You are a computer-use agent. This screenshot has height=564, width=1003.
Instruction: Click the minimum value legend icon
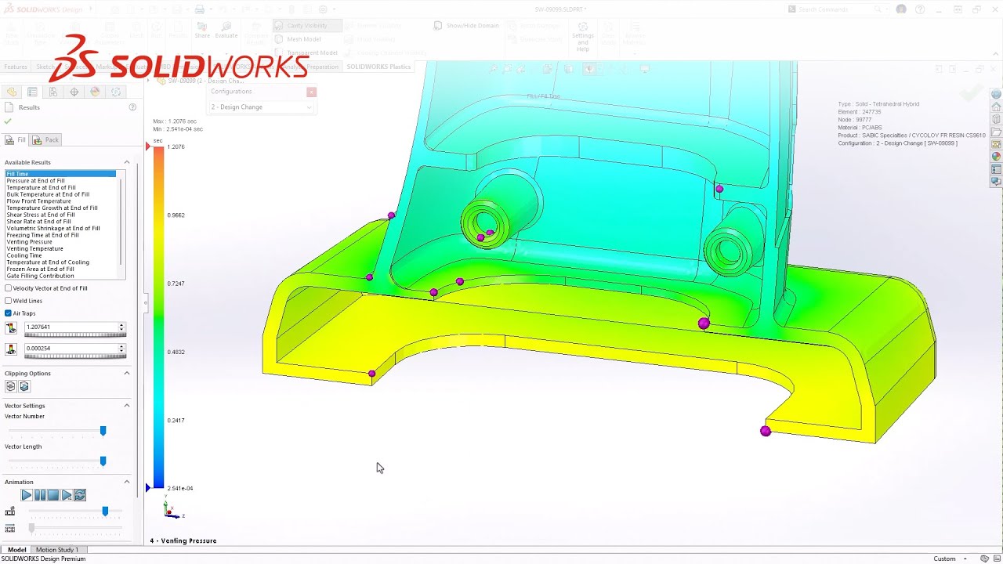tap(11, 349)
